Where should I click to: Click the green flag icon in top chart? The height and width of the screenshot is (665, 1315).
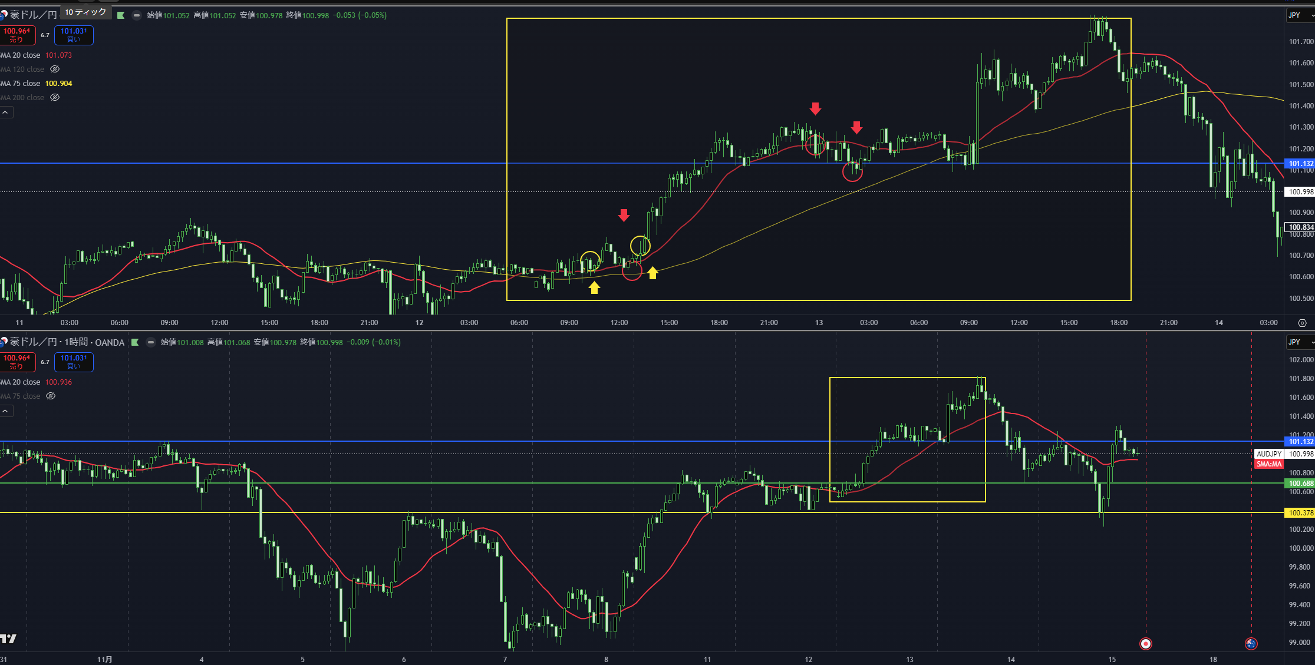click(121, 15)
